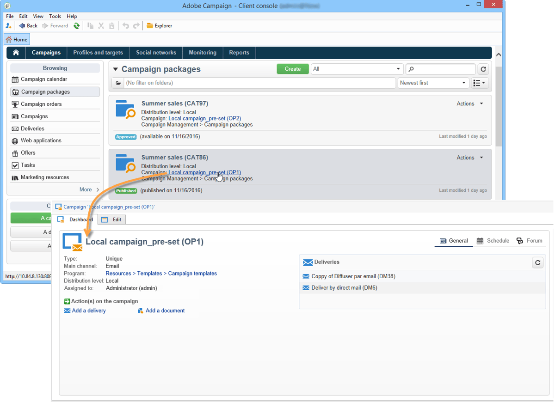Collapse the Campaign packages heading triangle
Image resolution: width=555 pixels, height=402 pixels.
(116, 69)
